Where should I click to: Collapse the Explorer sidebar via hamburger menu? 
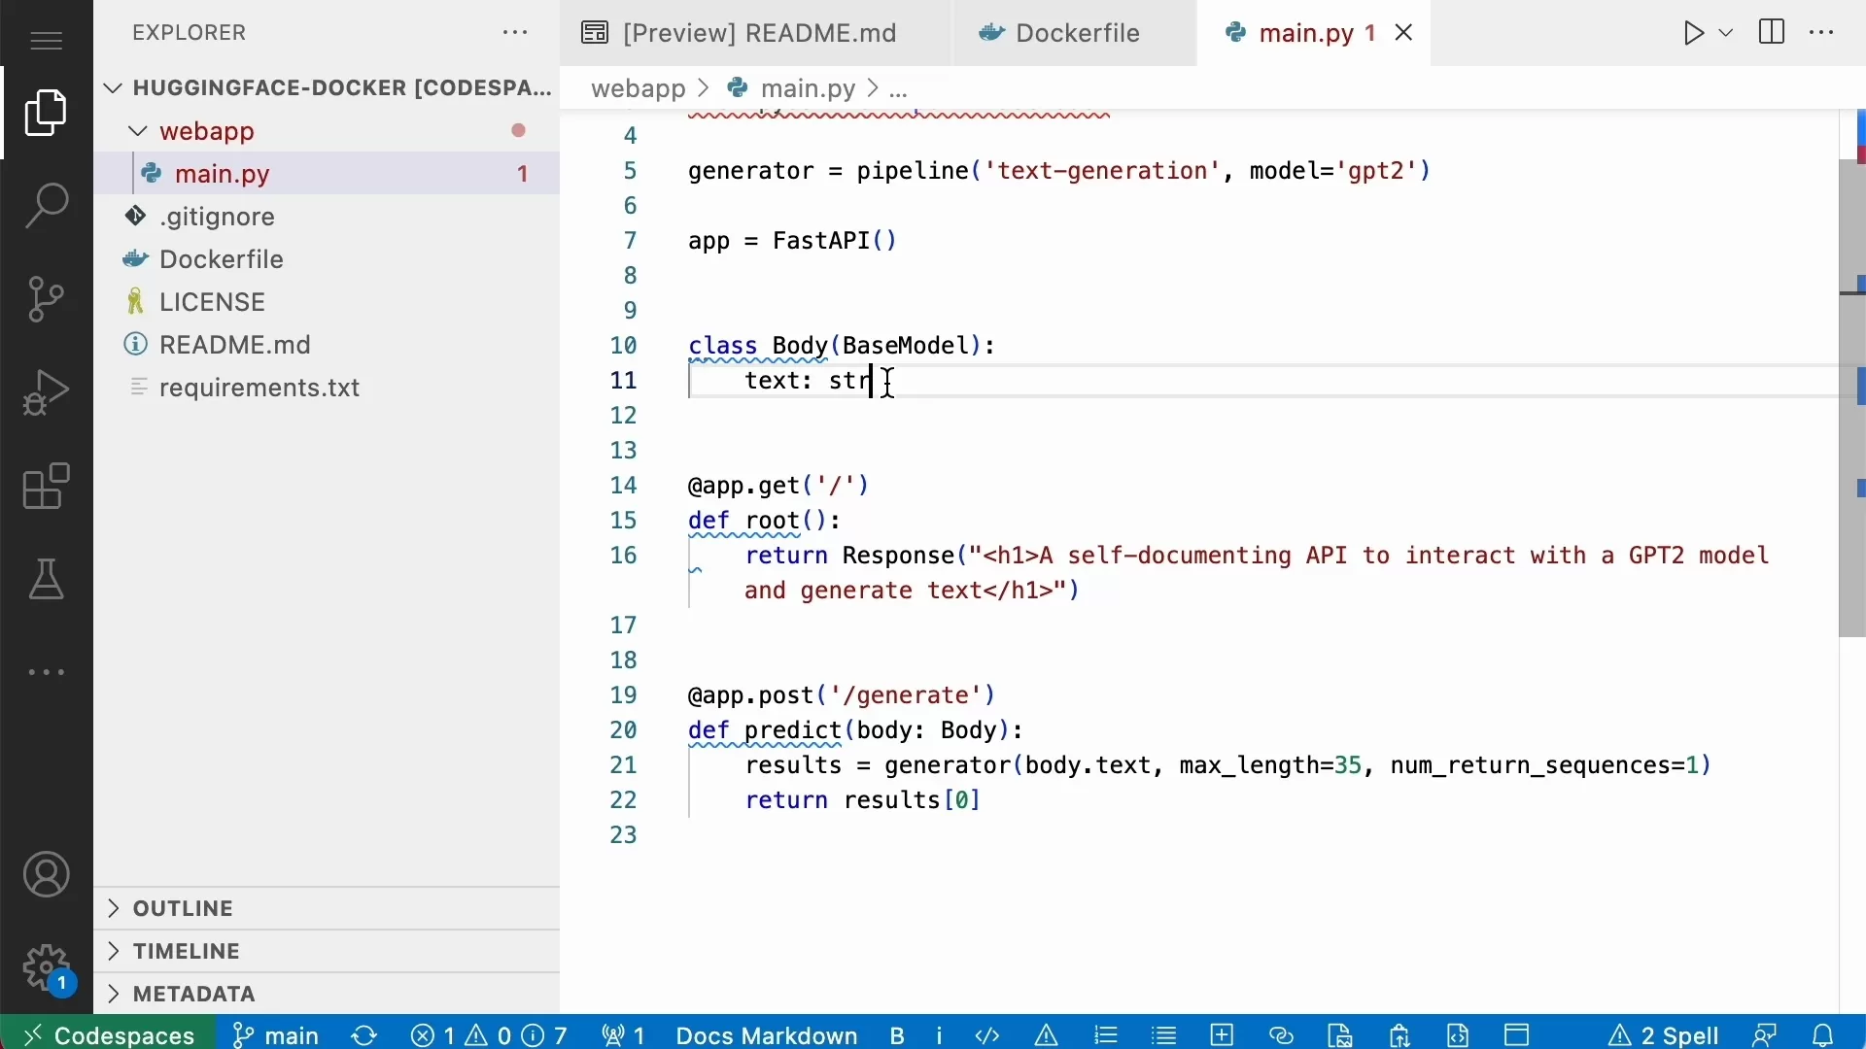(x=46, y=41)
